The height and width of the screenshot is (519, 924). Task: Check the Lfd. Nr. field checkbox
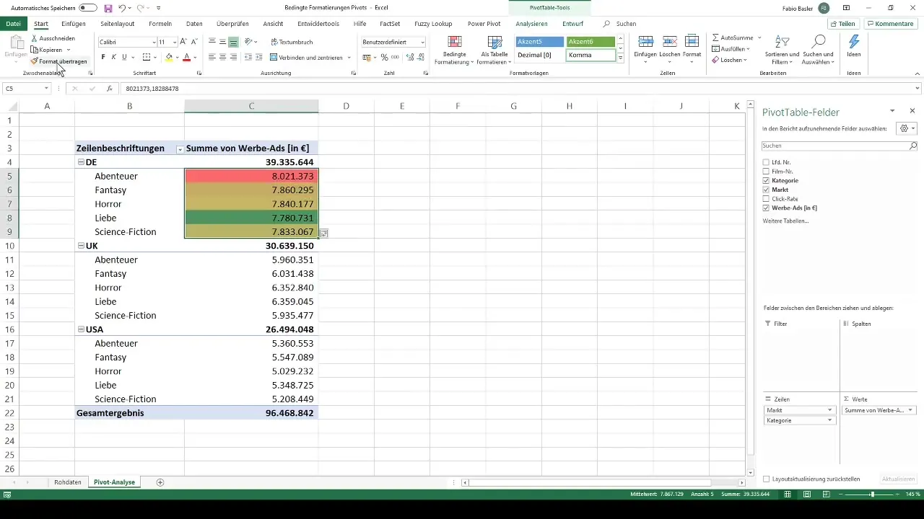tap(766, 161)
